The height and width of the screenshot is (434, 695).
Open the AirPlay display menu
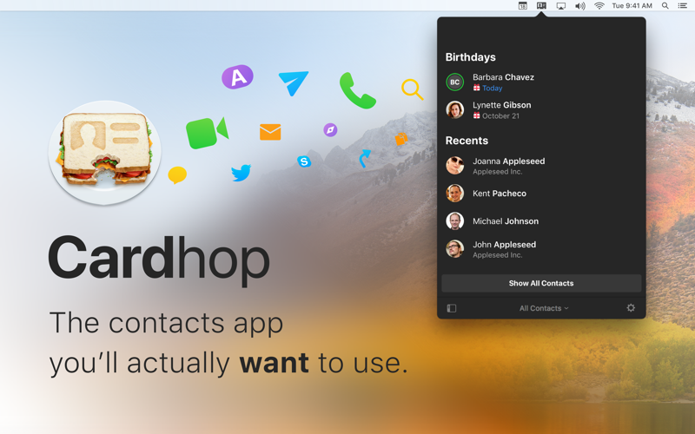click(x=560, y=6)
